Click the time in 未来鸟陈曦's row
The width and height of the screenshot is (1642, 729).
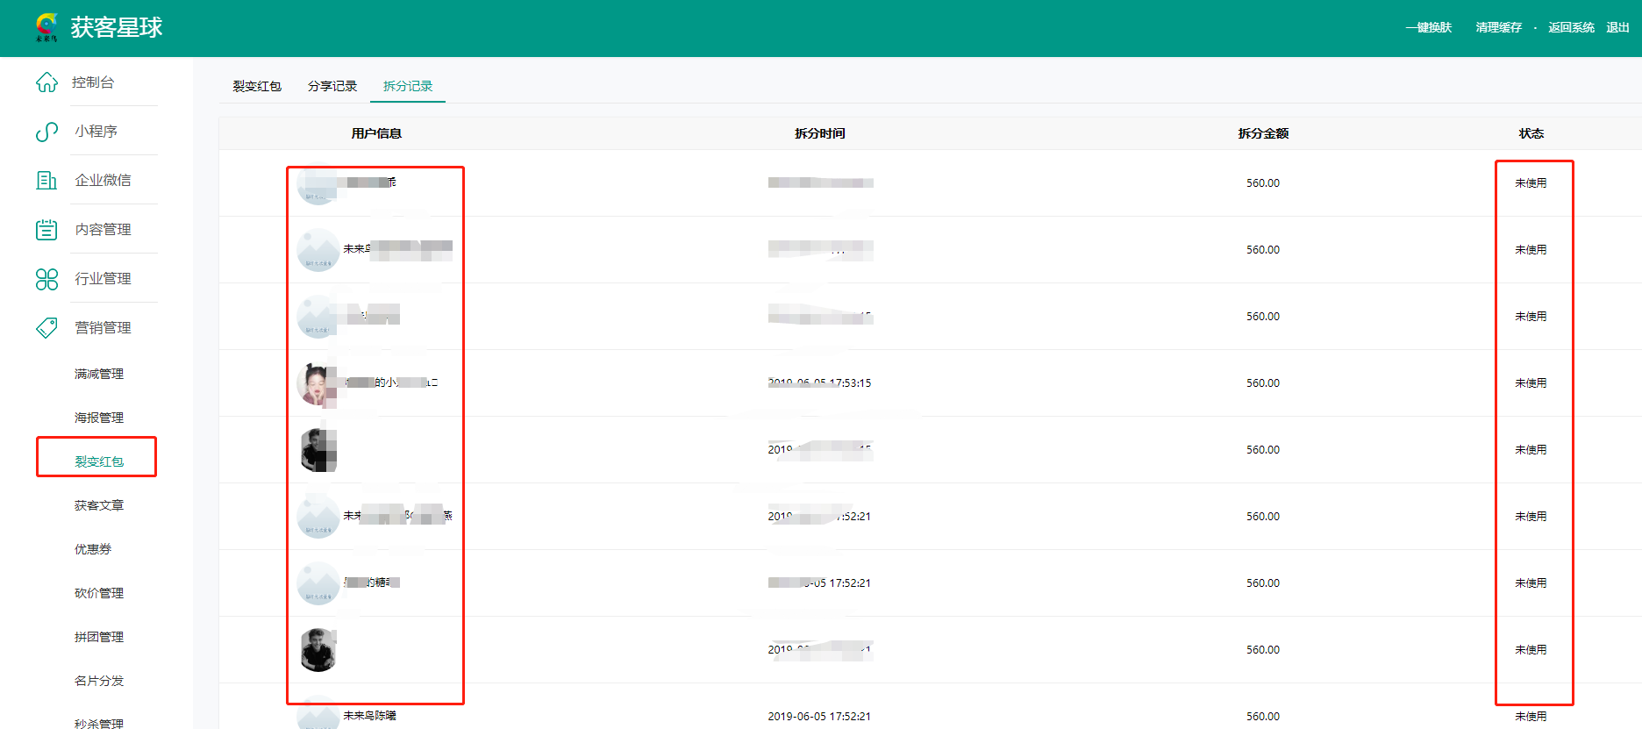pyautogui.click(x=820, y=717)
